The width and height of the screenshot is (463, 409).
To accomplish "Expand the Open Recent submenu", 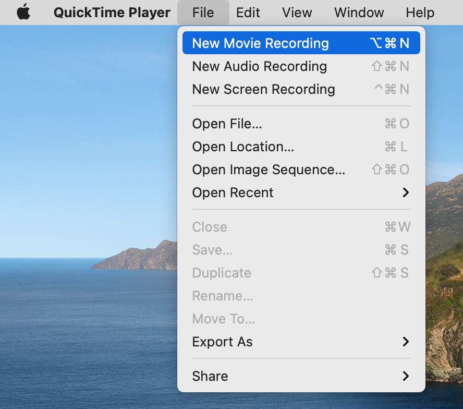I will [x=233, y=193].
